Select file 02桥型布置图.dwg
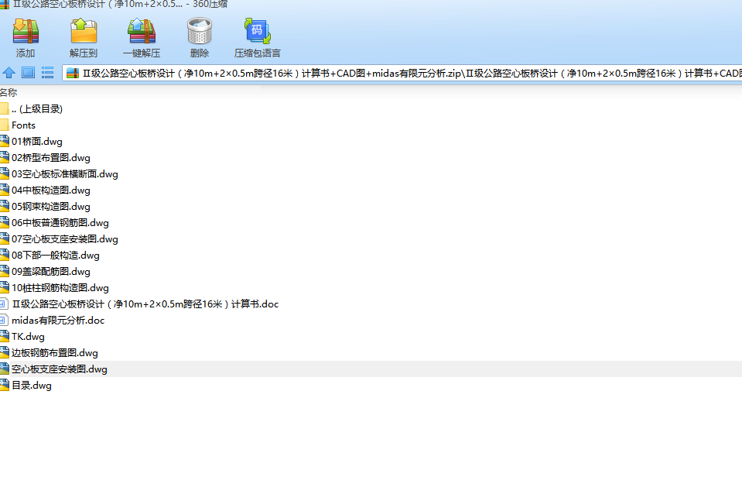Screen dimensions: 742x494 50,158
